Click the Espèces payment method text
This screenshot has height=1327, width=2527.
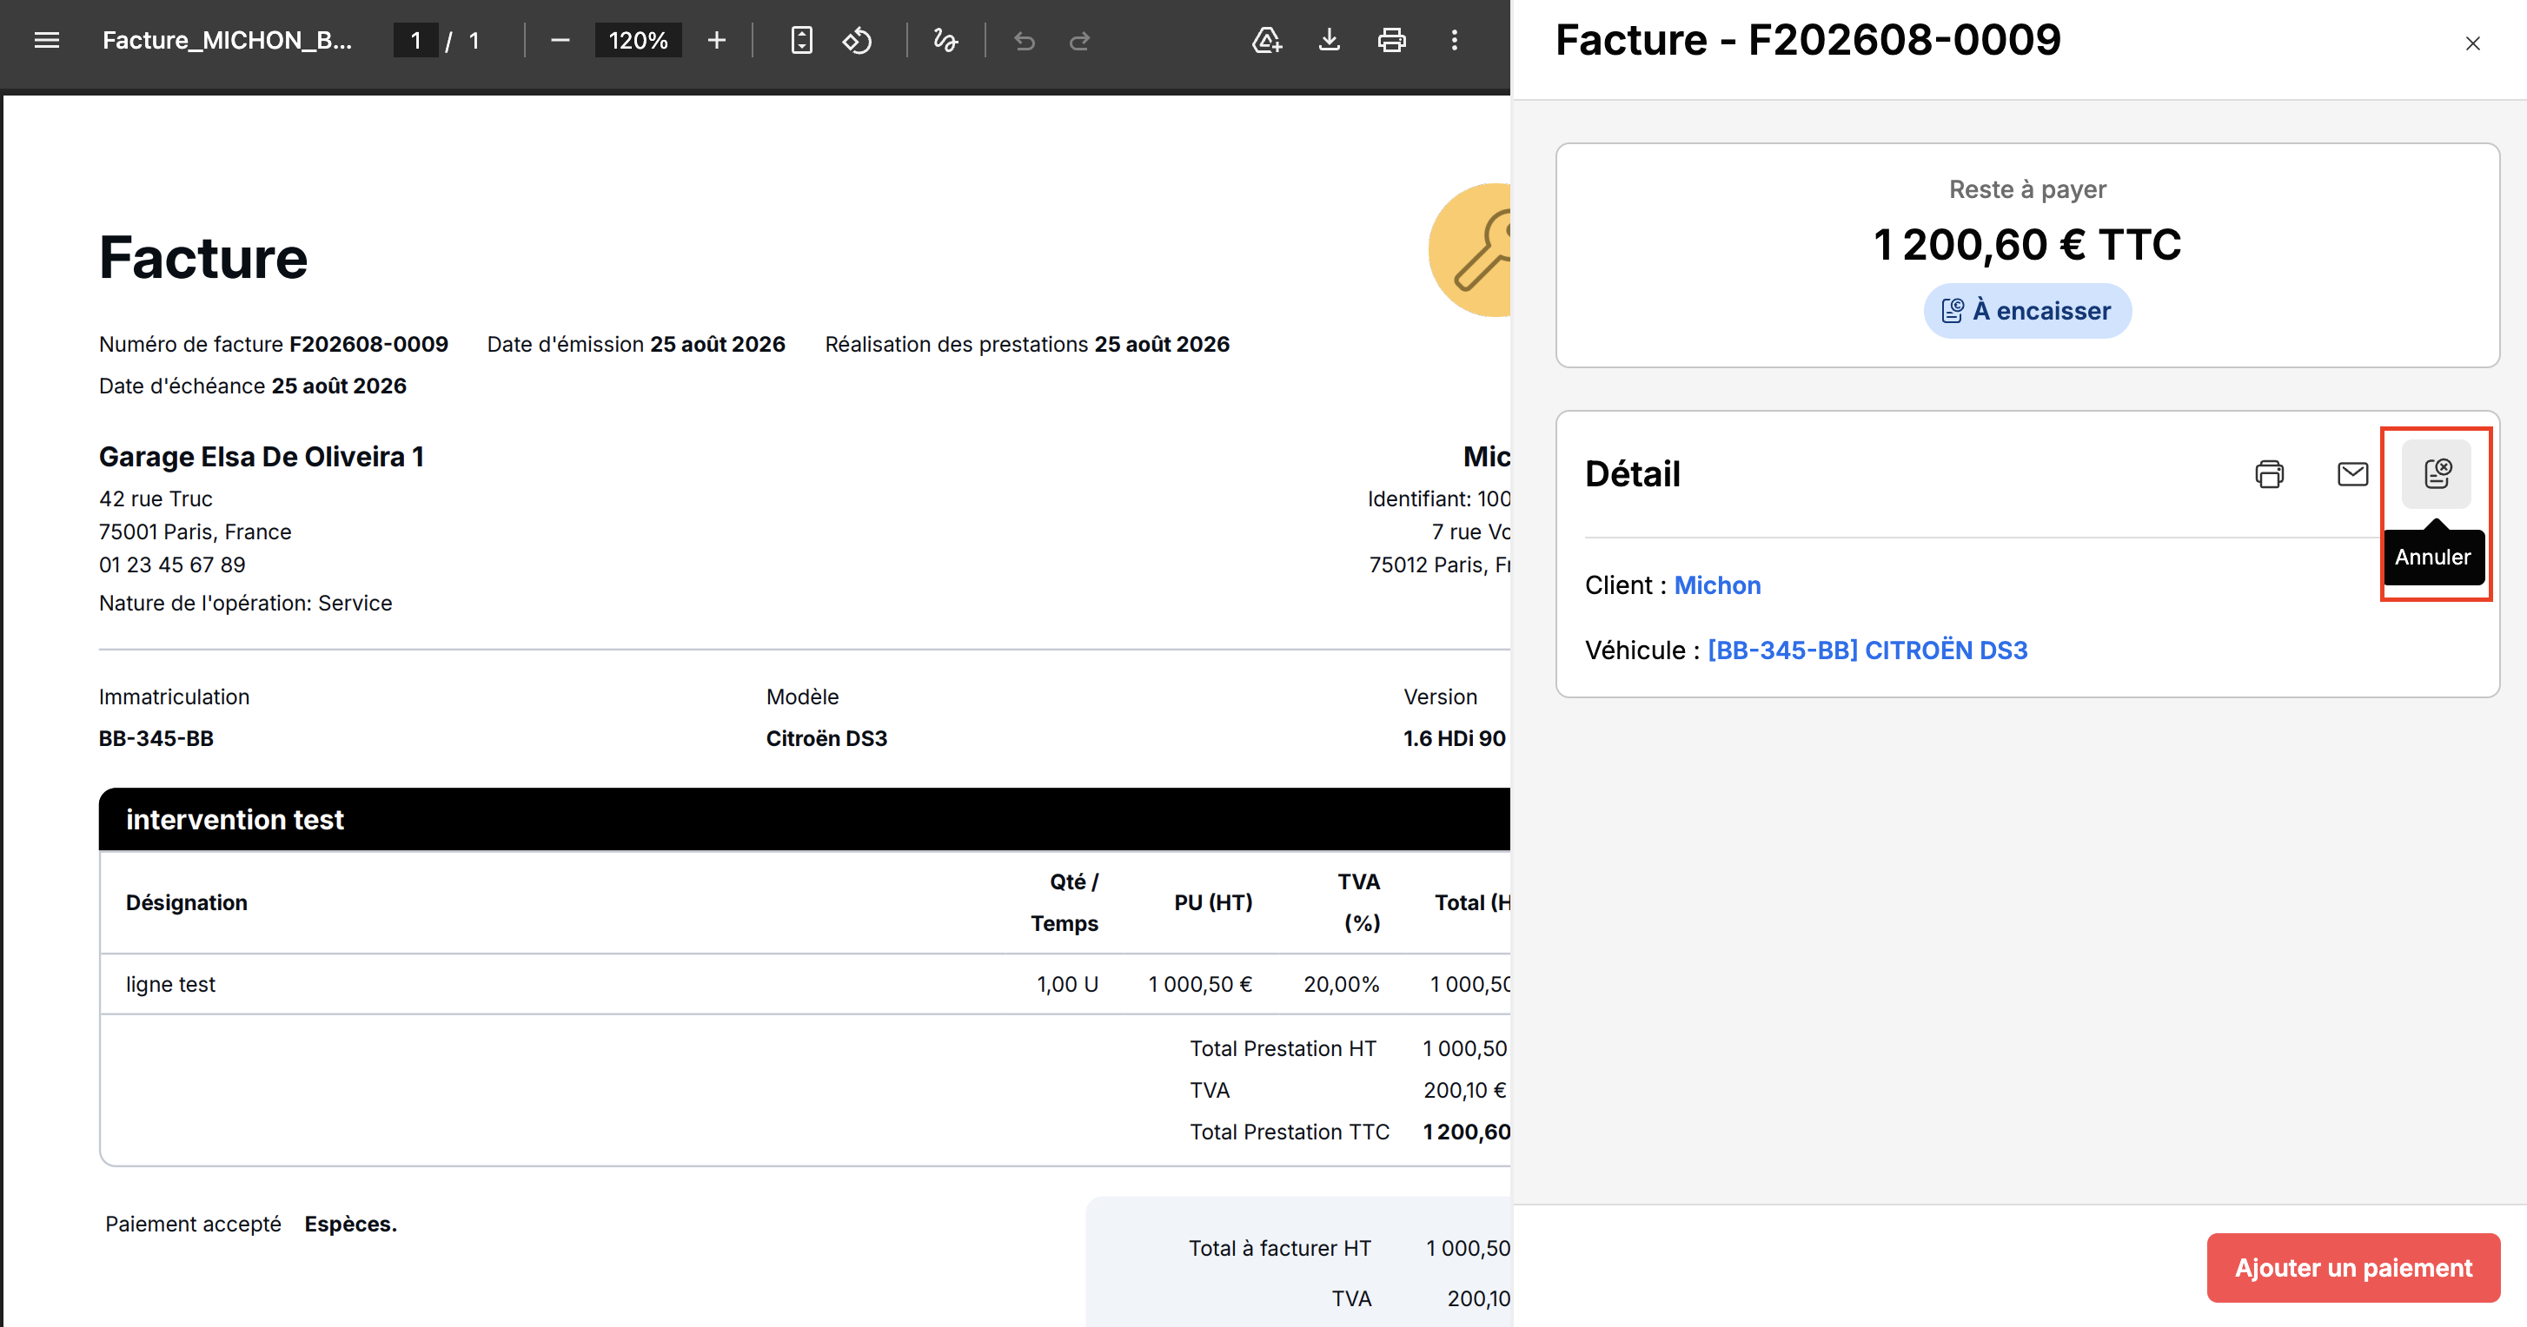click(x=350, y=1225)
